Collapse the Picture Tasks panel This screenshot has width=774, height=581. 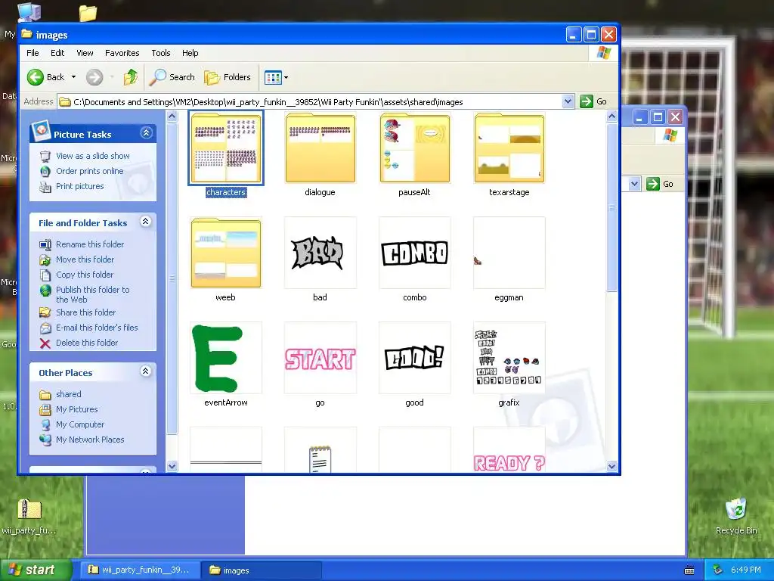(146, 133)
